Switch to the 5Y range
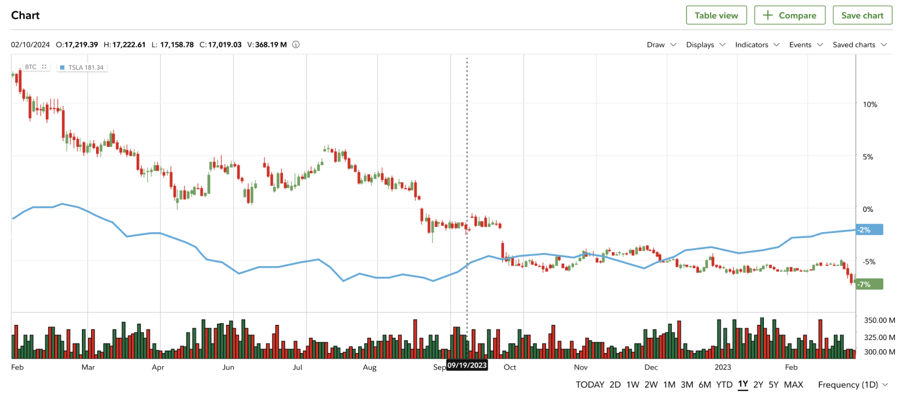Viewport: 904px width, 400px height. (773, 385)
